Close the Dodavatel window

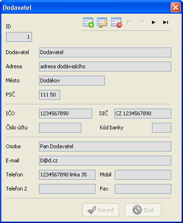pos(175,7)
